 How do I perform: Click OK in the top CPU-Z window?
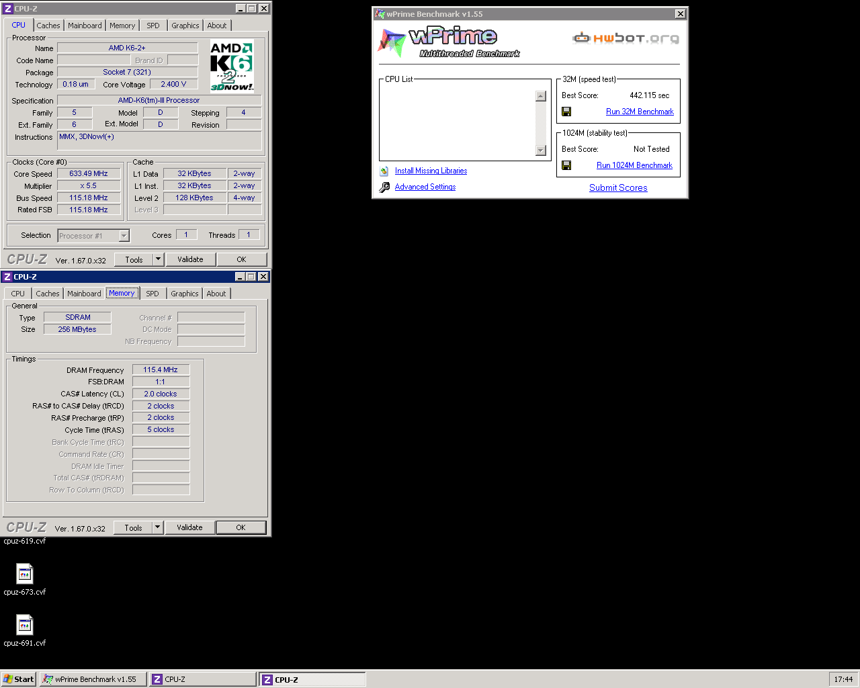(x=241, y=259)
